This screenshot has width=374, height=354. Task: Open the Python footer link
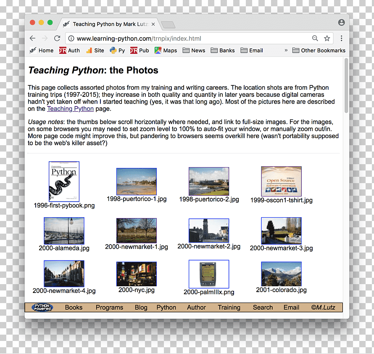point(166,307)
